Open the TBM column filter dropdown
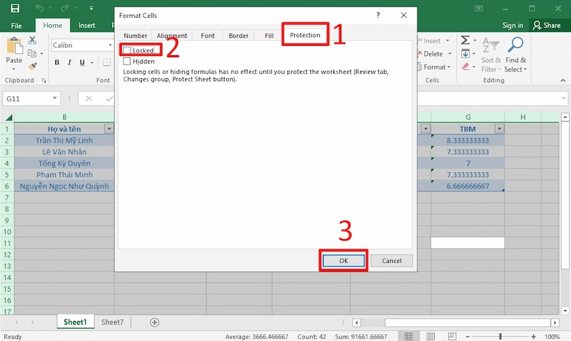Screen dimensions: 571x341 [499, 129]
